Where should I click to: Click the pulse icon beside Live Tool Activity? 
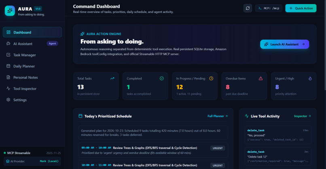pos(247,116)
